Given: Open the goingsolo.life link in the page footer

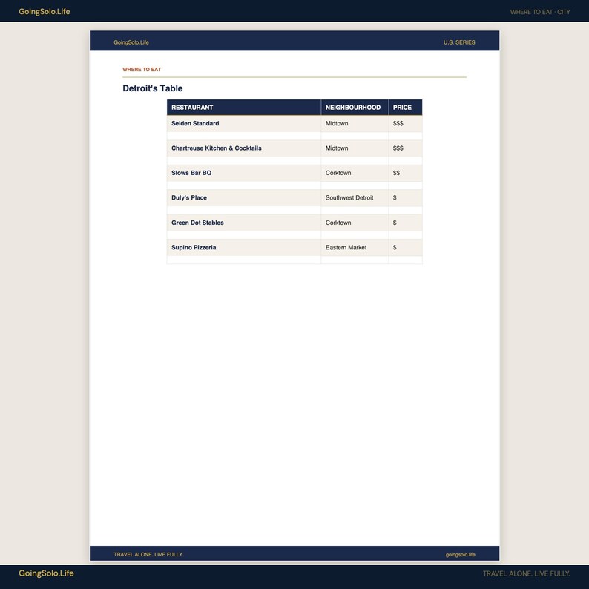Looking at the screenshot, I should [460, 554].
